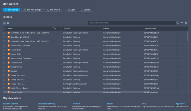The image size is (191, 111).
Task: Check the box for Static Stress - Beam
Action: click(4, 88)
